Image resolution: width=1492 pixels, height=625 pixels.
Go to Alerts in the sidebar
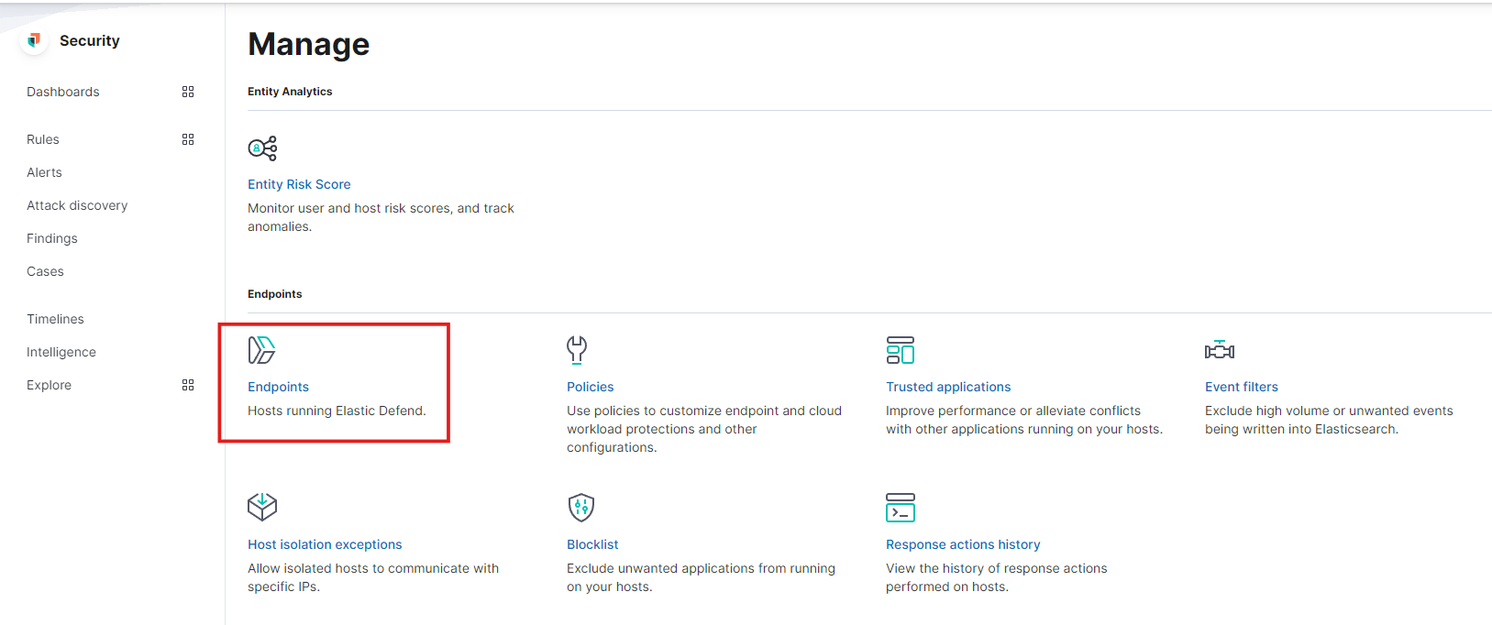[44, 172]
